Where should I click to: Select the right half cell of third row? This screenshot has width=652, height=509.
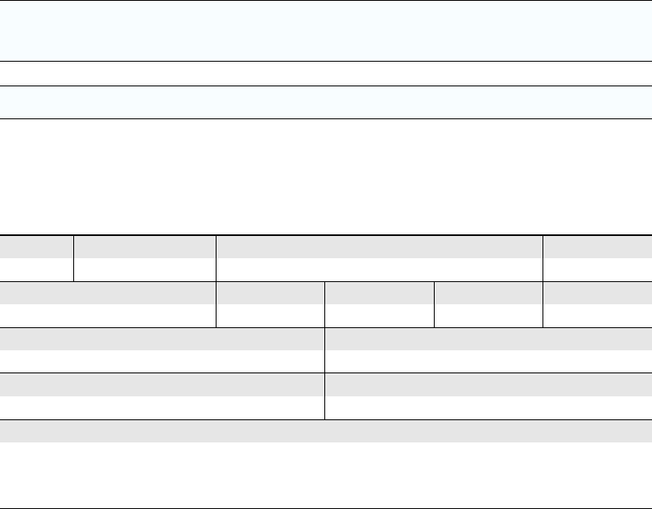point(488,350)
